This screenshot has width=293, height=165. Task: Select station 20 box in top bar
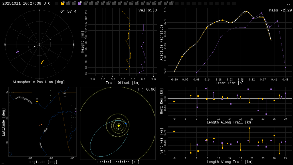point(171,3)
